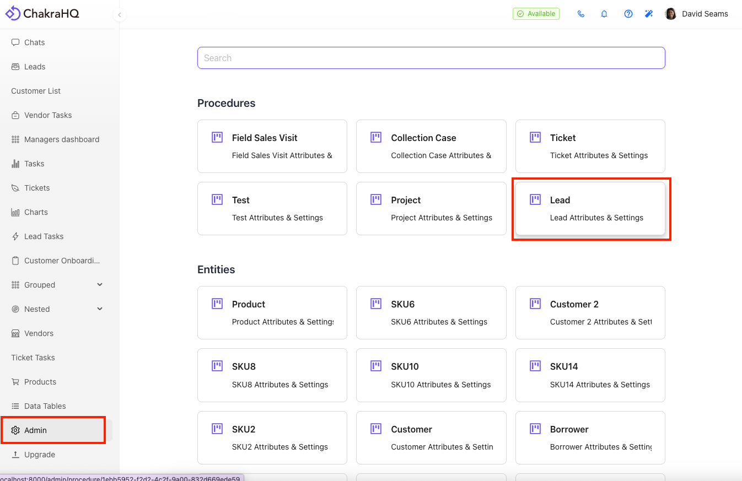
Task: Collapse the sidebar with chevron button
Action: point(120,15)
